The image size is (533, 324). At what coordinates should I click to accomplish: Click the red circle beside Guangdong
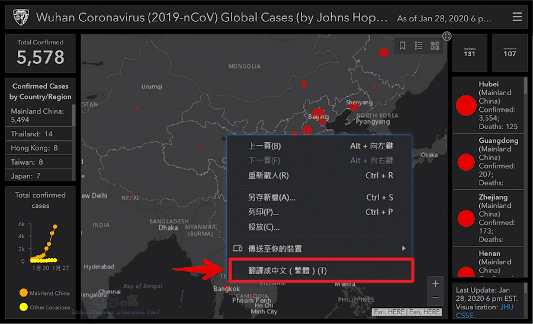pos(466,162)
